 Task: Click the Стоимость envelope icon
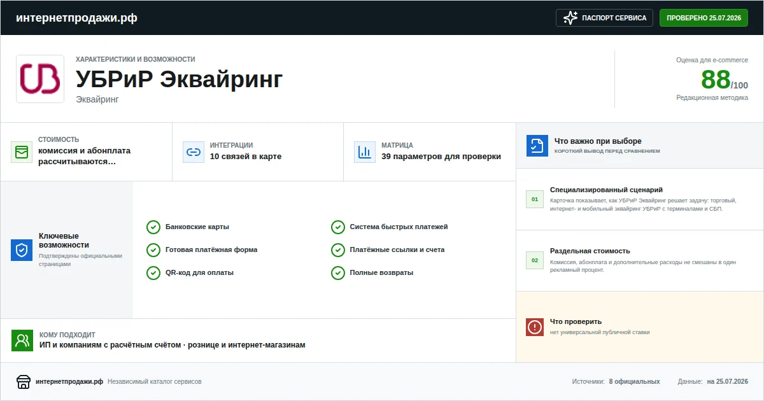pos(22,152)
